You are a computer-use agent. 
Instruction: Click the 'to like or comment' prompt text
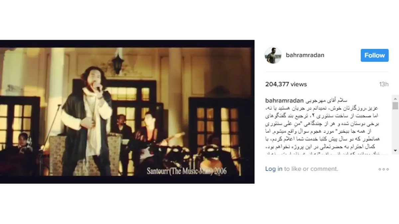[311, 169]
